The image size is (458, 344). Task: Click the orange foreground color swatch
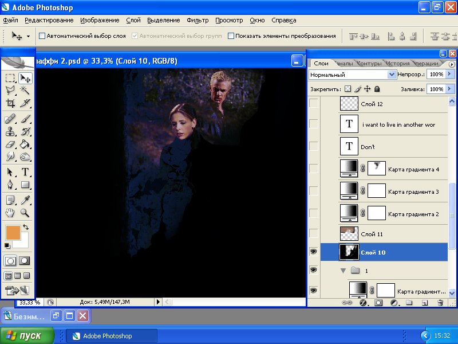click(13, 232)
